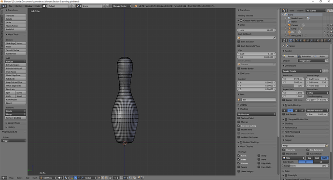
Task: Open the Edit Mode selector dropdown
Action: [x=48, y=178]
